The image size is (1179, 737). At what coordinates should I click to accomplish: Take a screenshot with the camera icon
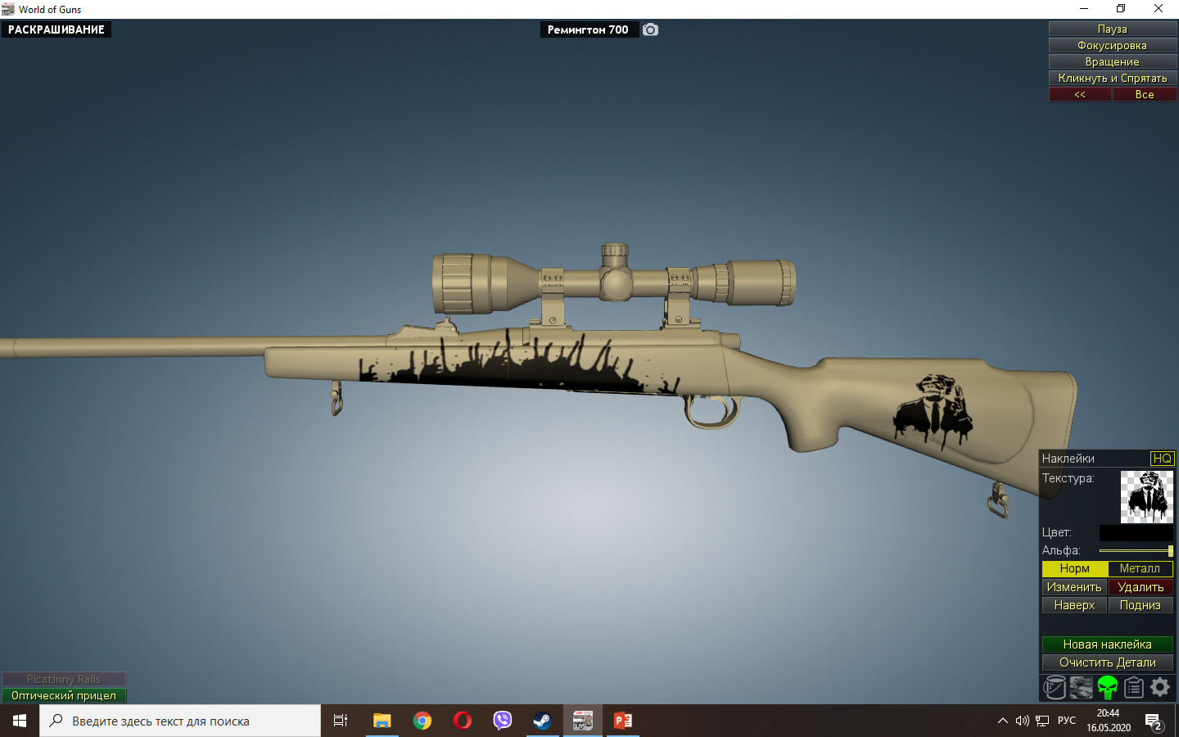click(650, 29)
